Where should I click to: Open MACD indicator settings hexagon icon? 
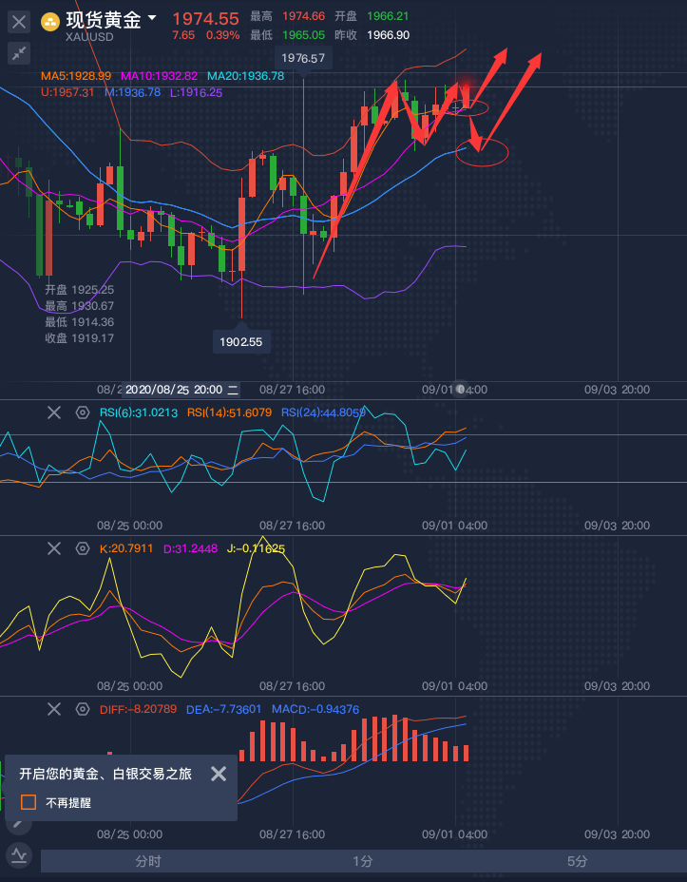tap(82, 709)
